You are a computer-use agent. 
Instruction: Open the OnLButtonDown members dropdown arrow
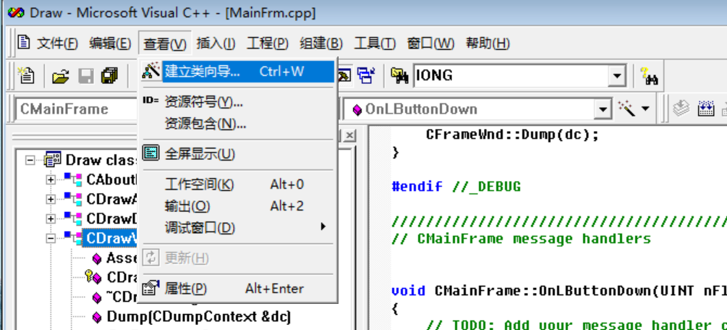(603, 109)
